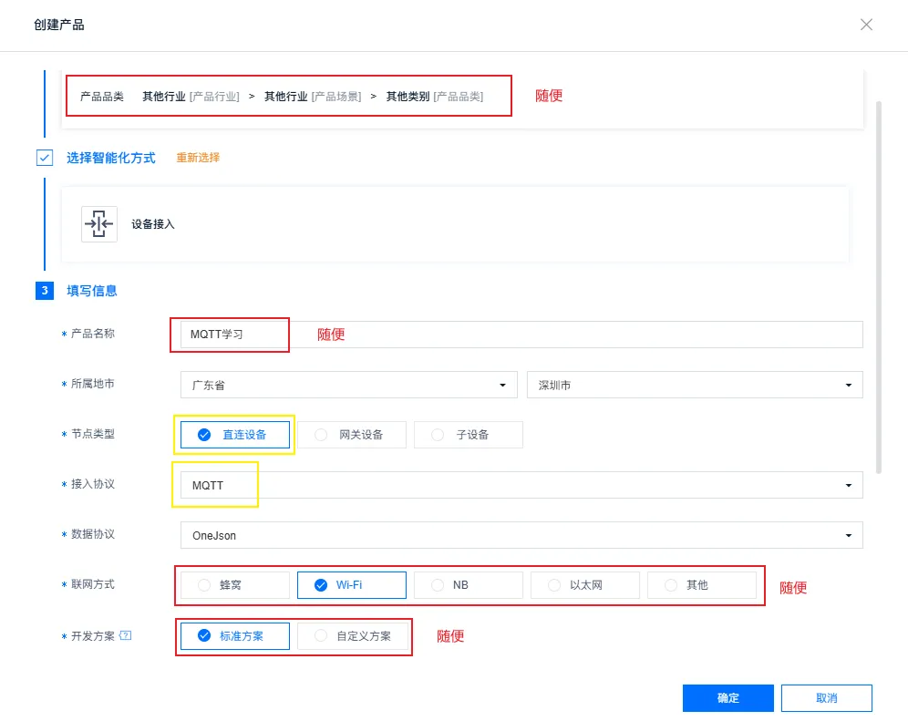Choose 子设备 as node type
This screenshot has width=908, height=721.
pyautogui.click(x=469, y=435)
